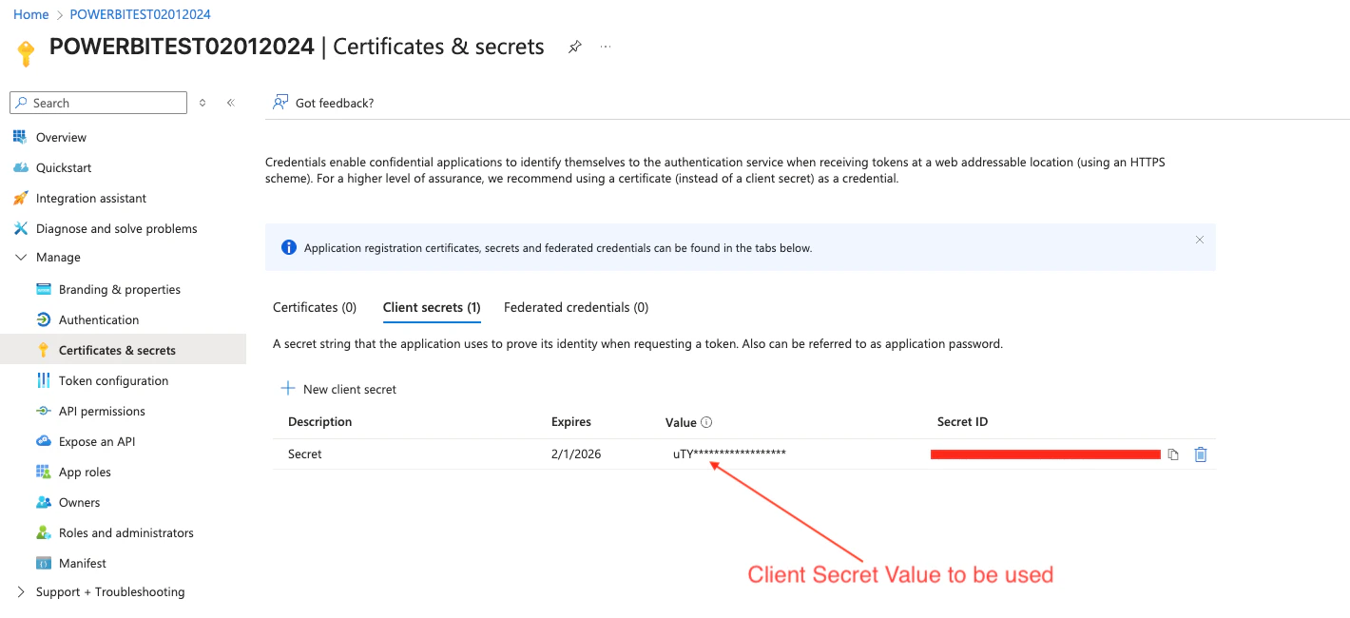
Task: Switch to the Certificates (0) tab
Action: click(x=315, y=307)
